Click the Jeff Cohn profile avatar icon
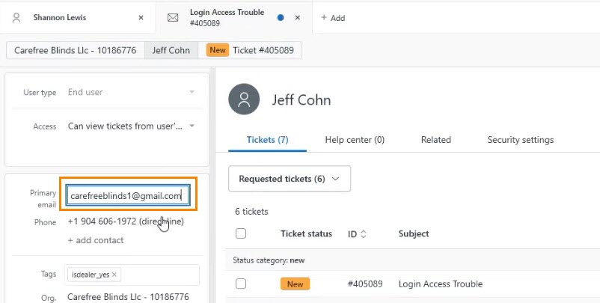The height and width of the screenshot is (303, 600). (x=244, y=99)
